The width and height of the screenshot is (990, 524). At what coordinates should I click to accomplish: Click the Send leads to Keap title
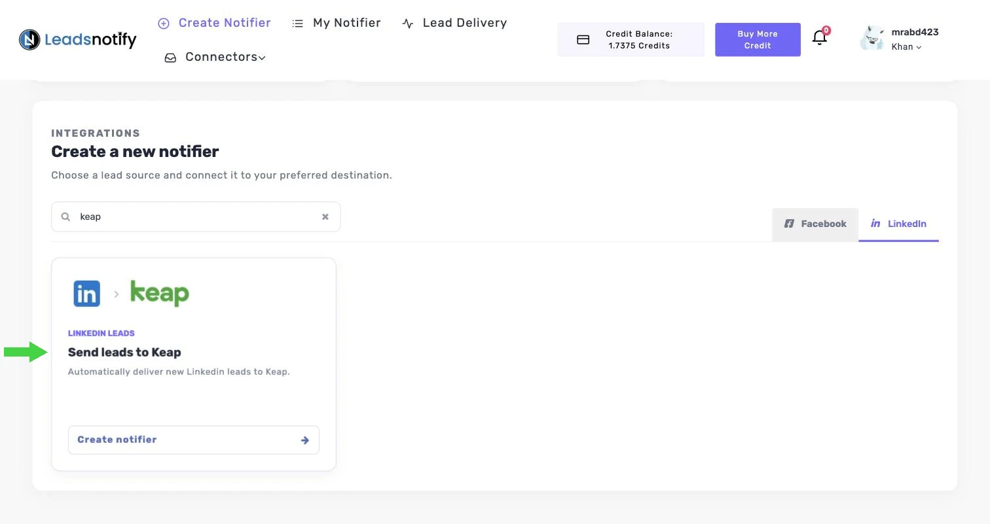point(124,353)
